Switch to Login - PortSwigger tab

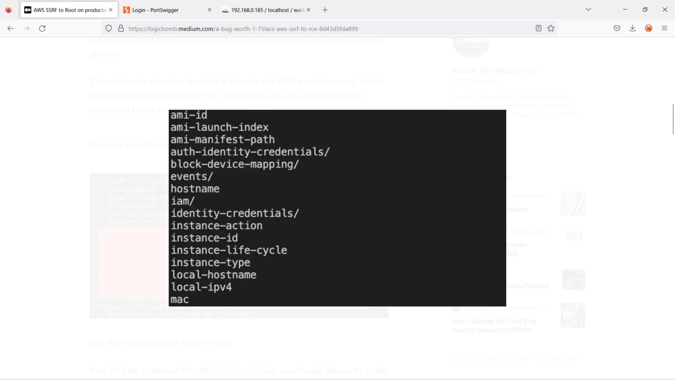(167, 10)
